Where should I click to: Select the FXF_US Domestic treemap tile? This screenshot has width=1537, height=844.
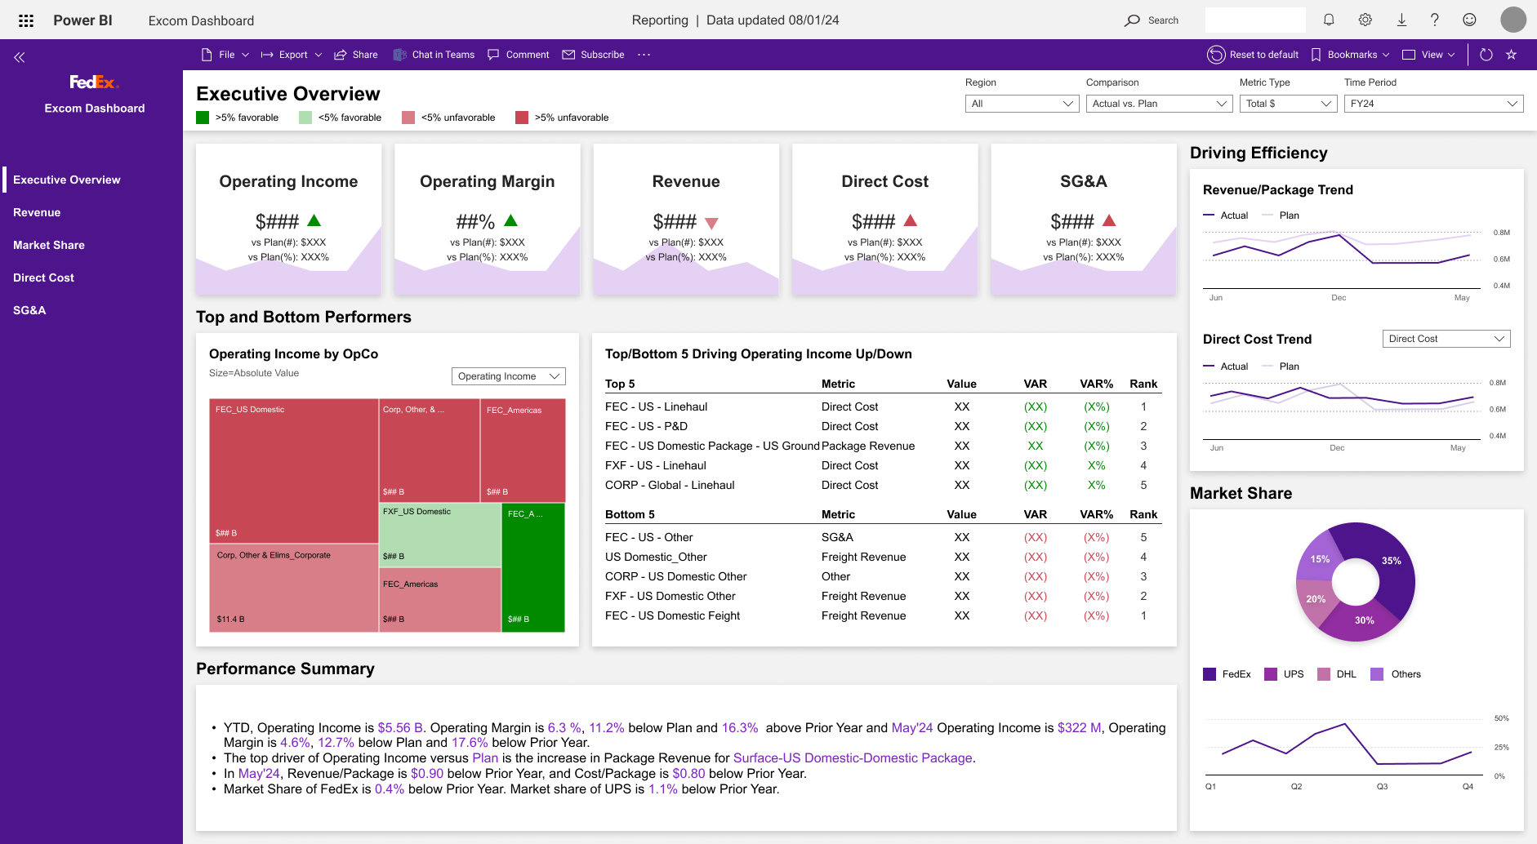pyautogui.click(x=440, y=535)
